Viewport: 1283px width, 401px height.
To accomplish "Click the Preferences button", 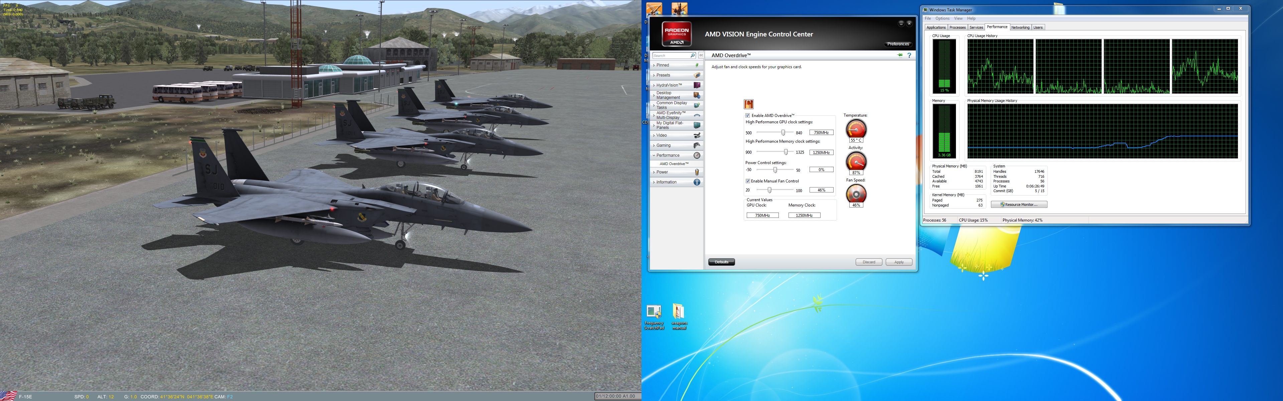I will [x=898, y=44].
